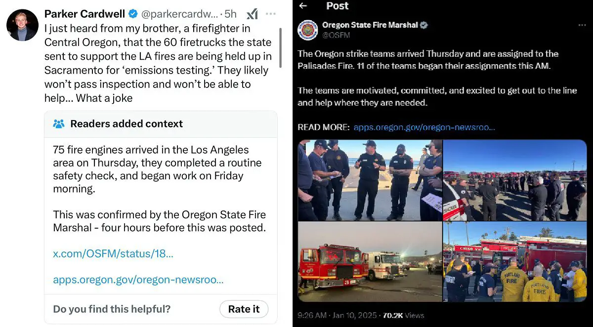Click the verified badge by Oregon State Fire Marshal
This screenshot has width=593, height=327.
pyautogui.click(x=424, y=25)
